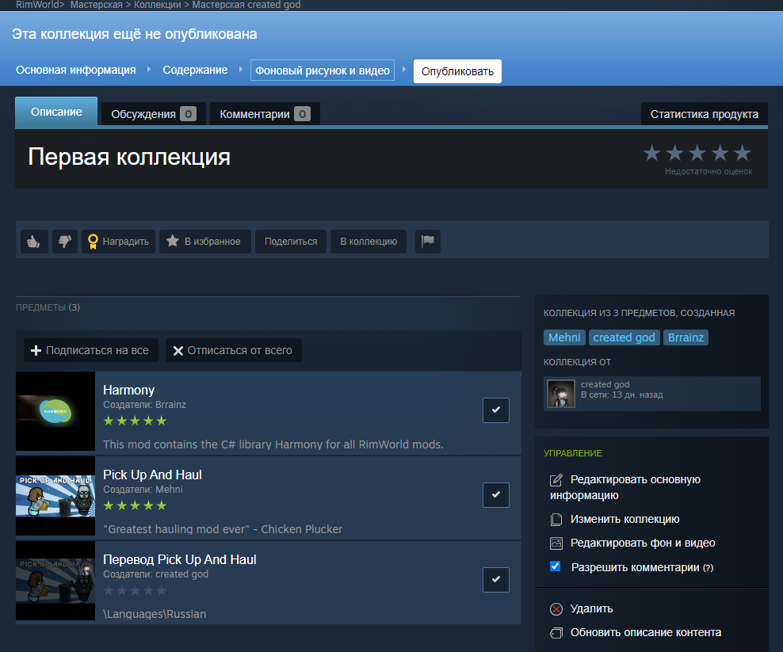Toggle subscription checkbox for Pick Up And Haul
The image size is (783, 652).
(496, 495)
